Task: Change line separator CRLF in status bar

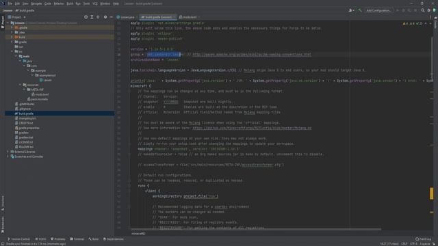Action: pos(404,244)
